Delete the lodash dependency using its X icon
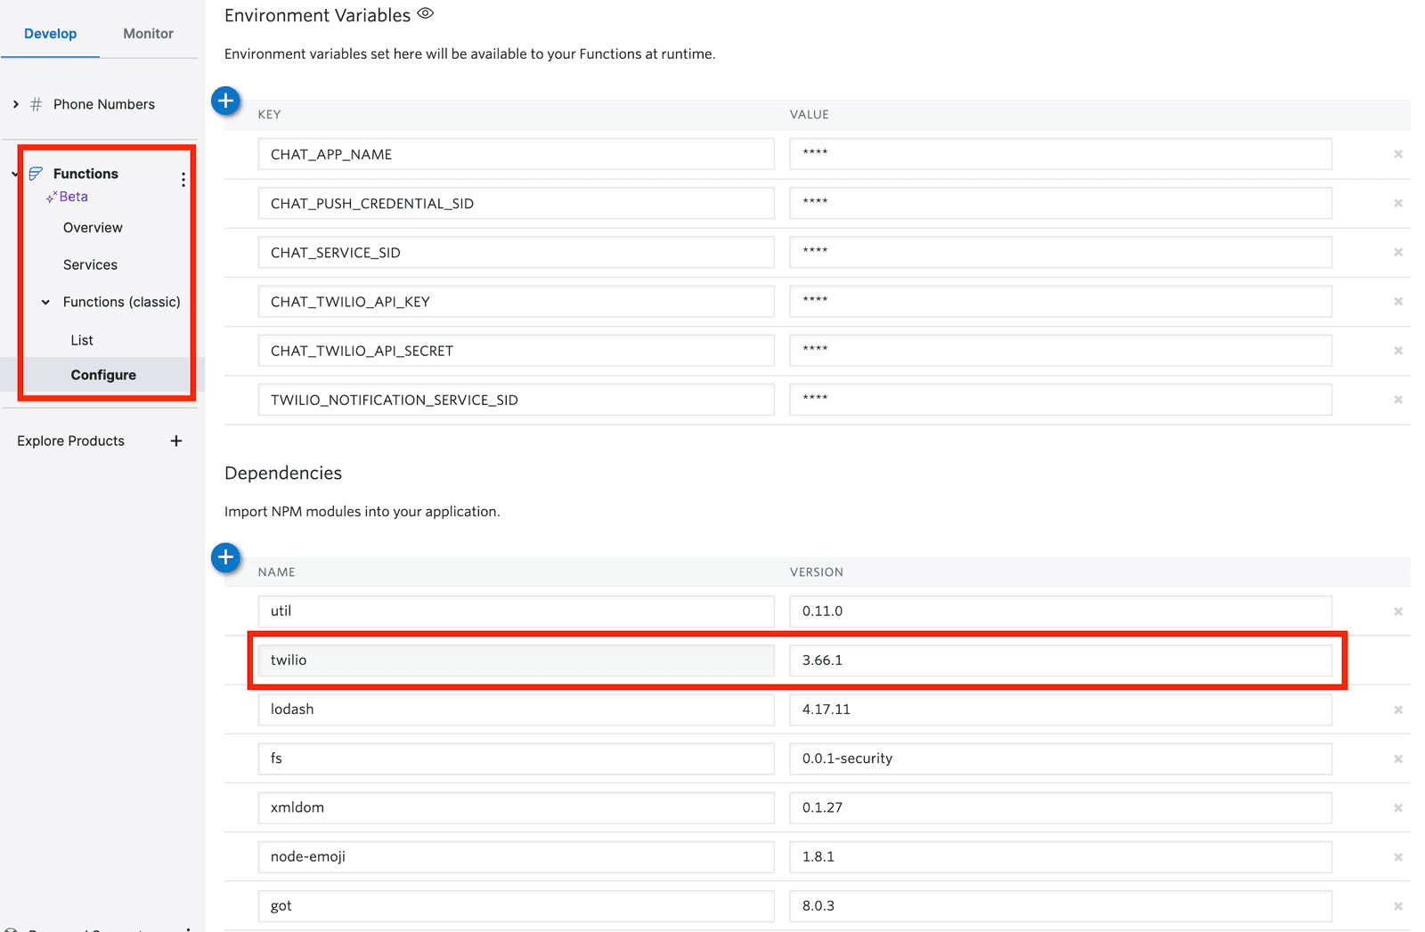 click(1398, 709)
